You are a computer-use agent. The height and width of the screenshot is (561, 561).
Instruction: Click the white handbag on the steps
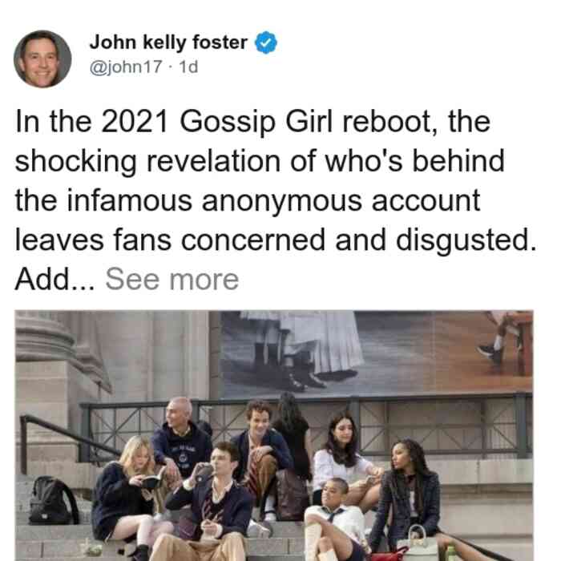point(418,543)
